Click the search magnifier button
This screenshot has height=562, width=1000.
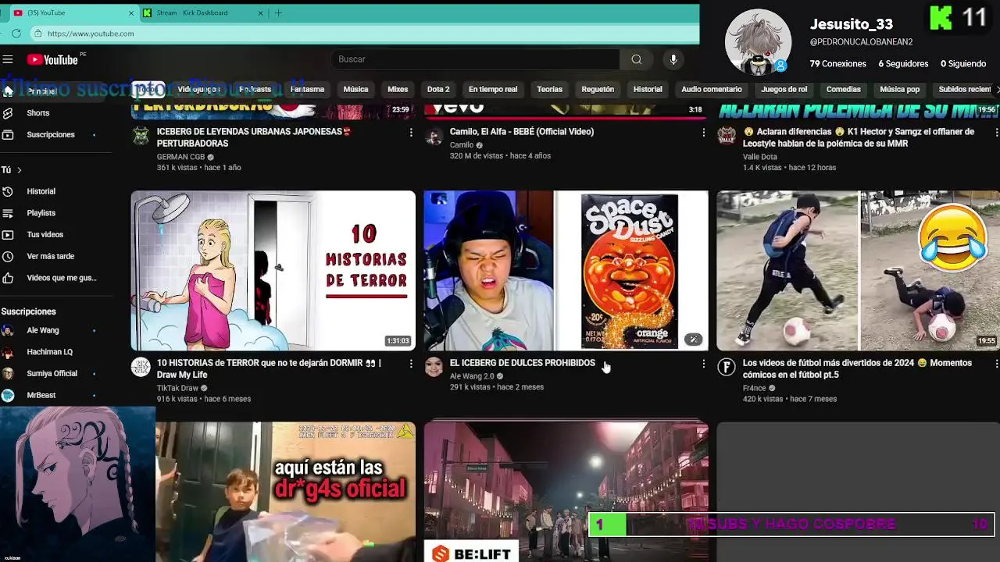pyautogui.click(x=637, y=59)
